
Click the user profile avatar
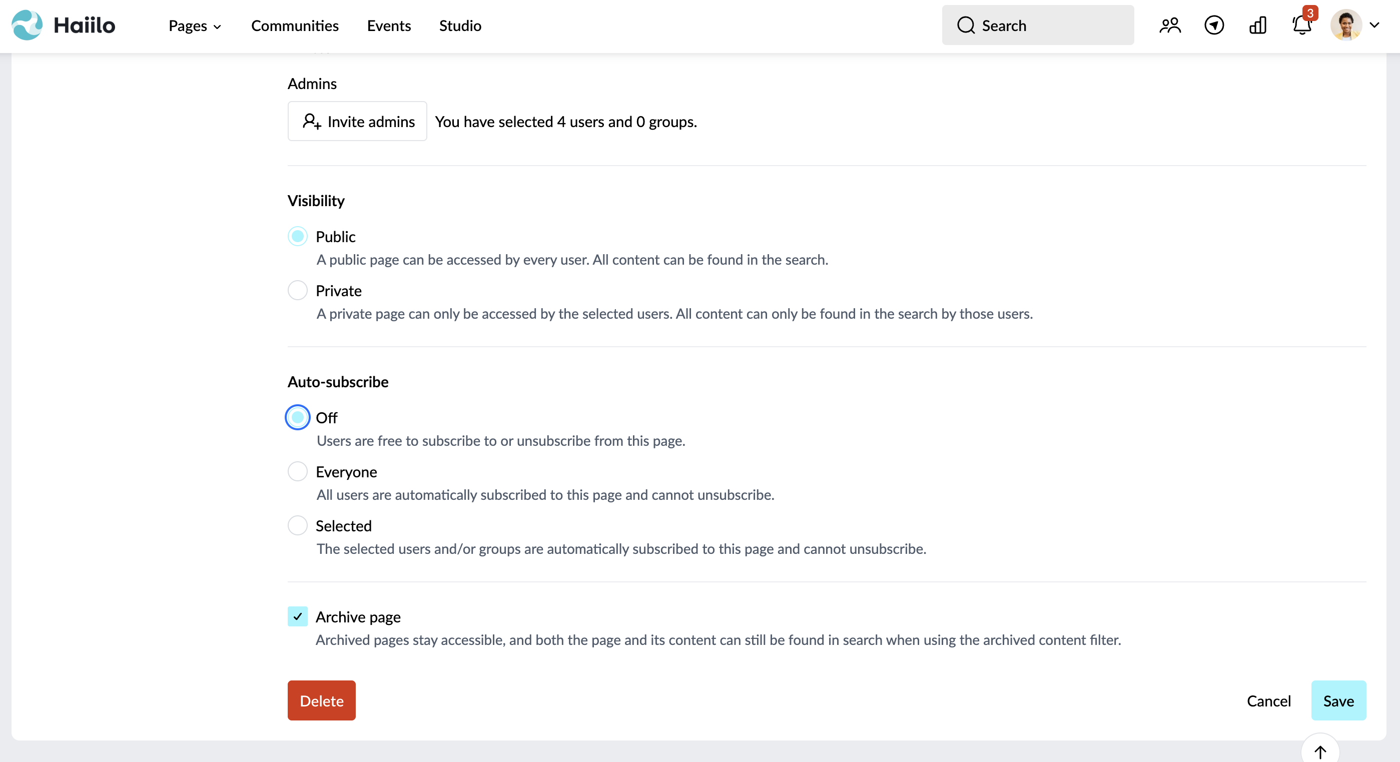(x=1345, y=25)
